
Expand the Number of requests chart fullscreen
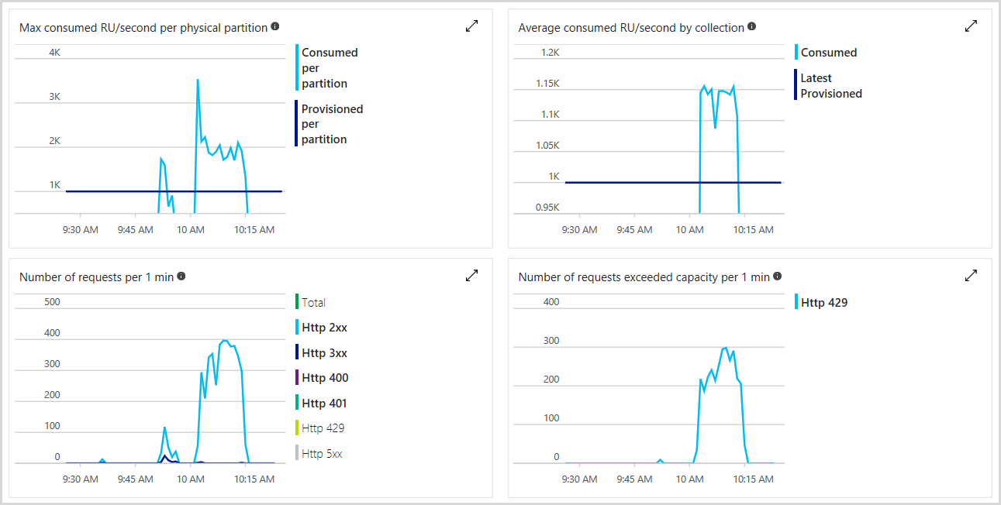(471, 276)
